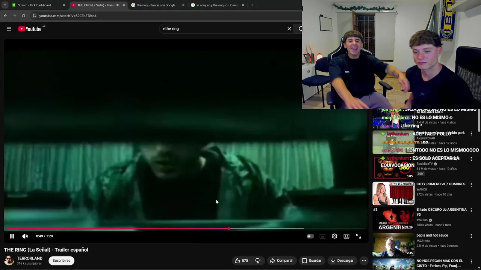Open pepis and hot sauce thumbnail
This screenshot has width=481, height=270.
(393, 244)
